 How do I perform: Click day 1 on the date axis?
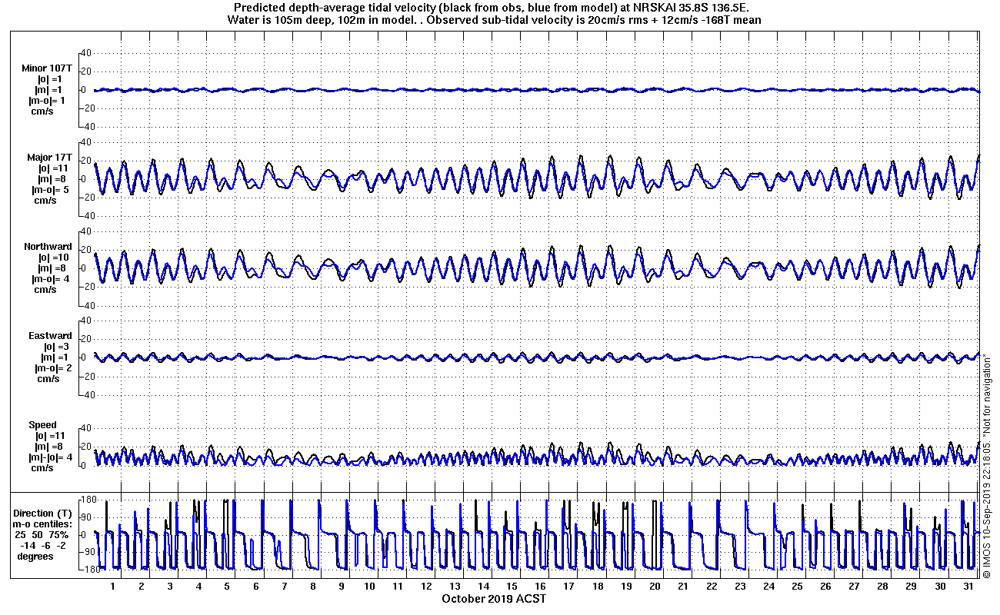[112, 587]
